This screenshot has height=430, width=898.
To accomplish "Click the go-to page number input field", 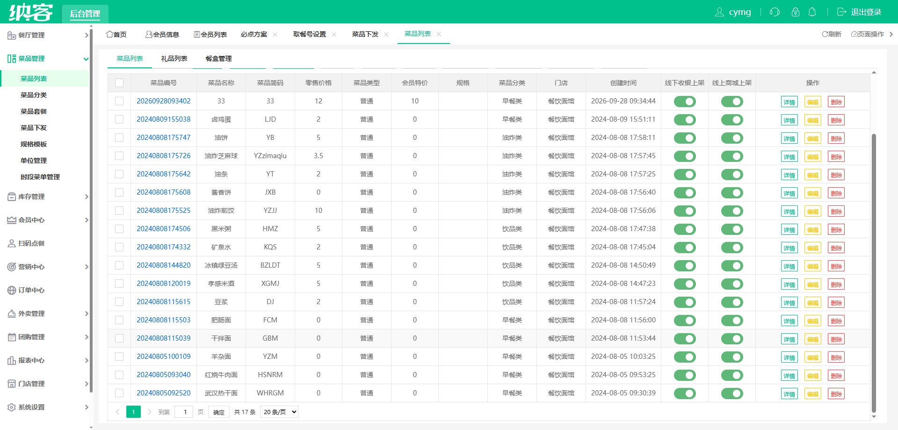I will (x=184, y=412).
